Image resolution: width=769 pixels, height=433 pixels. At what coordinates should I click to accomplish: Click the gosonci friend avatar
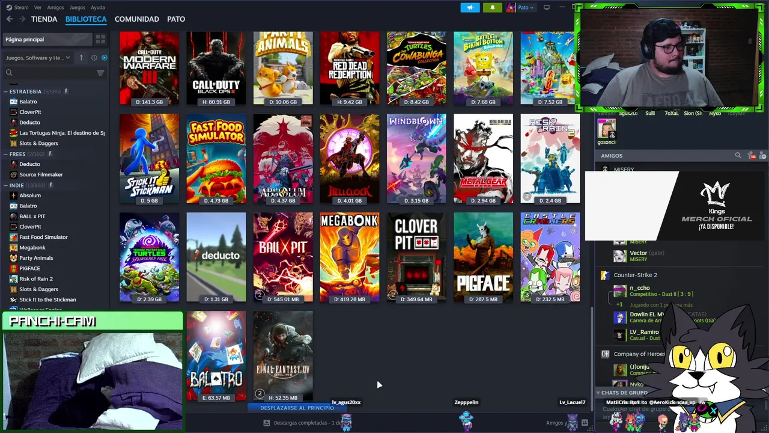[x=606, y=128]
